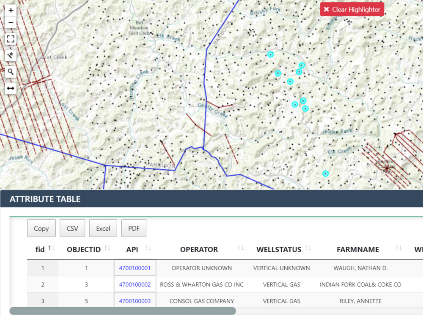Select WAUGH, NATHAN D. farm name
423x317 pixels.
tap(360, 268)
